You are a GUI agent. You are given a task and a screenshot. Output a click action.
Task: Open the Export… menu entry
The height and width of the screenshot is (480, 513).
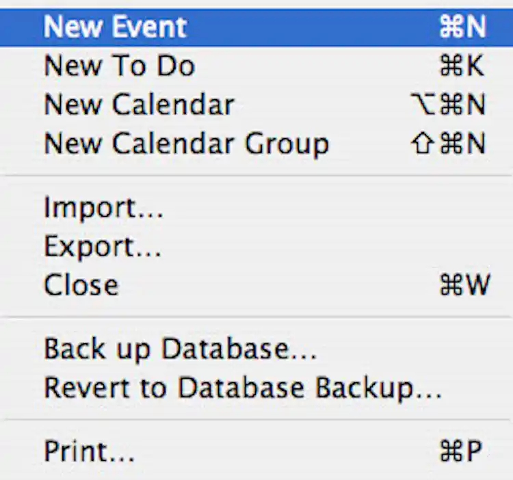click(256, 247)
